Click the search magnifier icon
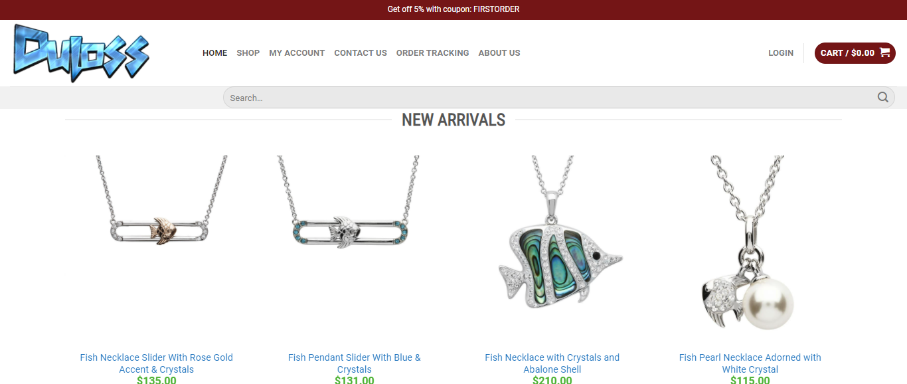907x384 pixels. [882, 98]
